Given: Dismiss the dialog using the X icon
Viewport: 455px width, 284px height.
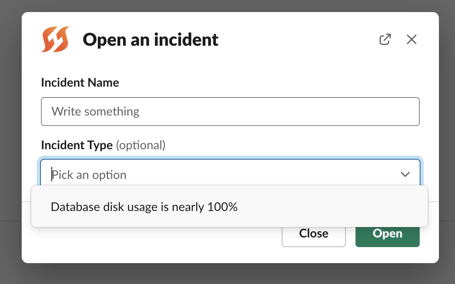Looking at the screenshot, I should coord(412,39).
